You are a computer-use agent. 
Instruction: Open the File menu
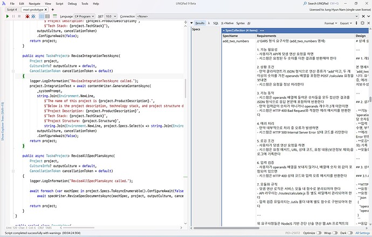(12, 4)
